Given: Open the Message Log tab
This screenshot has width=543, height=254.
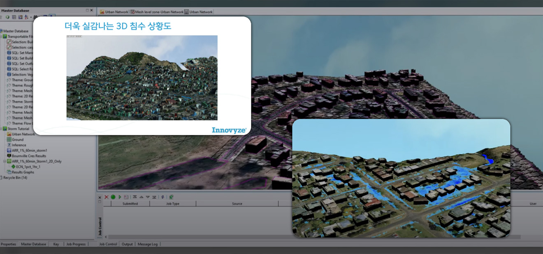Looking at the screenshot, I should click(x=148, y=244).
